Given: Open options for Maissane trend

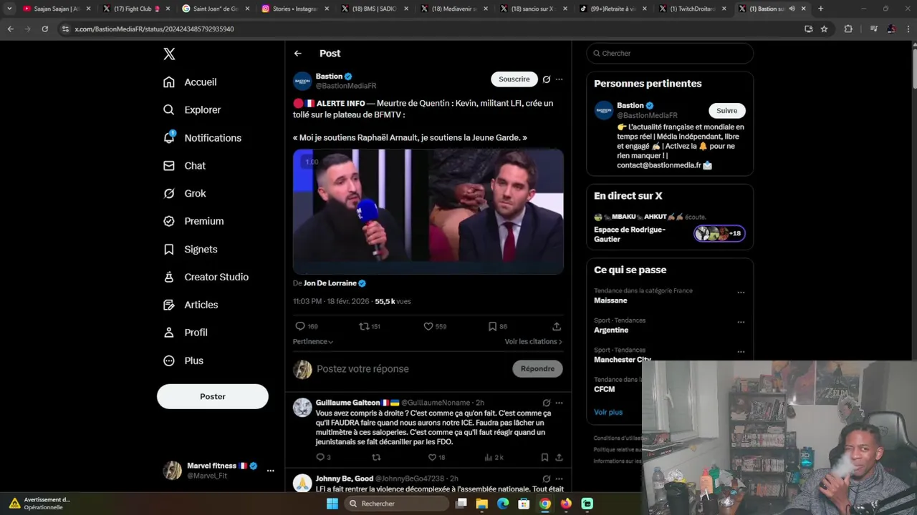Looking at the screenshot, I should pyautogui.click(x=741, y=293).
